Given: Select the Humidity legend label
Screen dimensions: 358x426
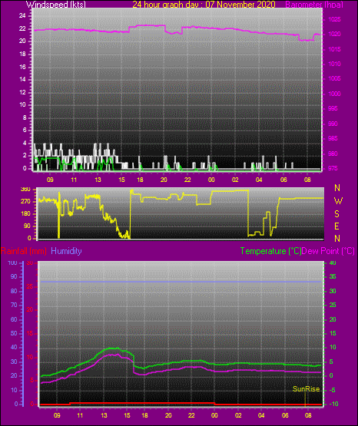Looking at the screenshot, I should pos(66,251).
